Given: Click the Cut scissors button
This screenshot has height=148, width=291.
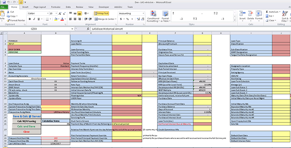Looking at the screenshot, I should [10, 12].
